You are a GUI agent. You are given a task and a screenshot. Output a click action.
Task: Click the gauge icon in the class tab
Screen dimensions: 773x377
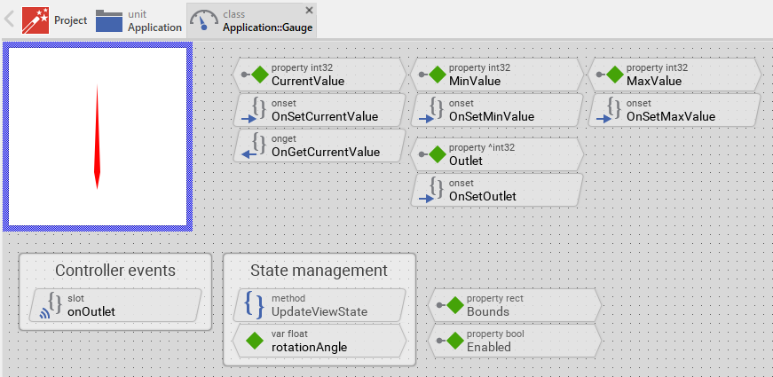tap(204, 20)
